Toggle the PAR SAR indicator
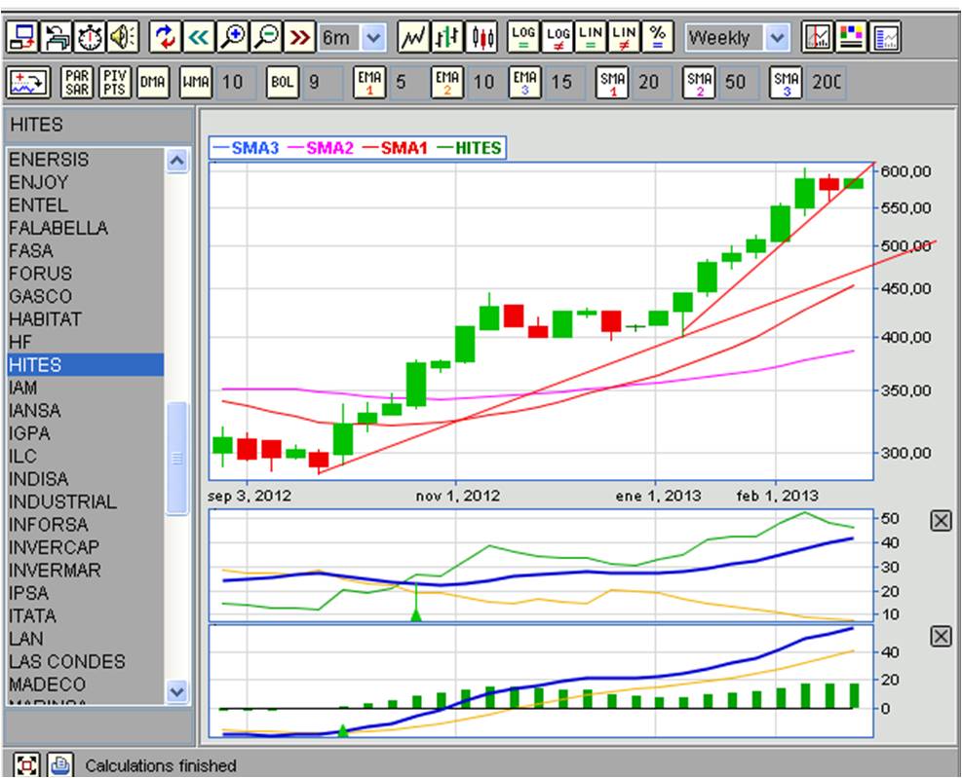The height and width of the screenshot is (778, 962). click(x=77, y=83)
